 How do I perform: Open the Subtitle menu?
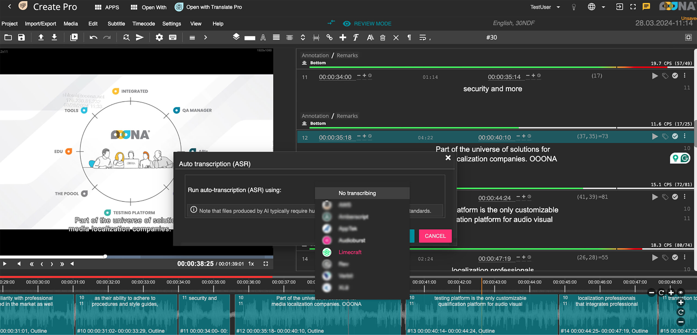(116, 24)
